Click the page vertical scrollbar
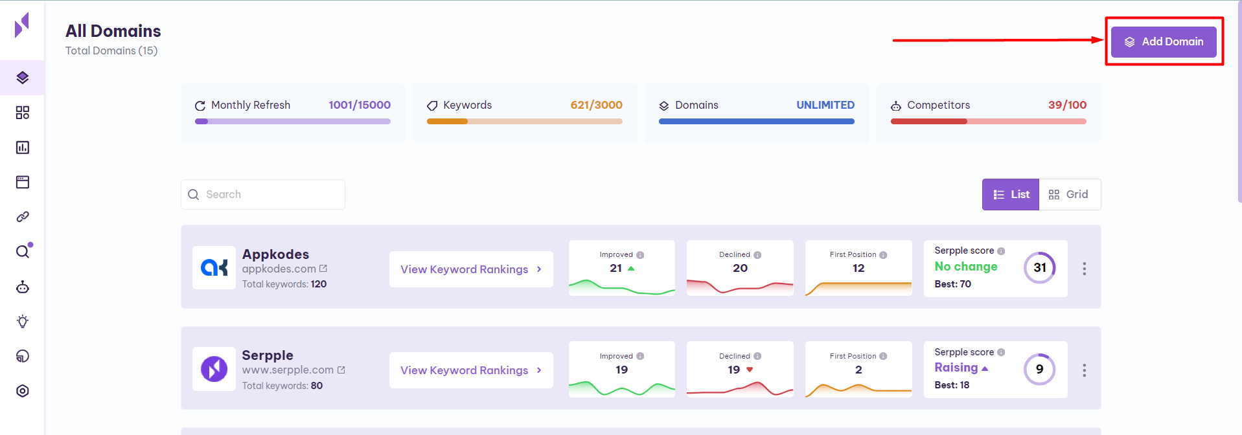The width and height of the screenshot is (1242, 435). [1239, 104]
